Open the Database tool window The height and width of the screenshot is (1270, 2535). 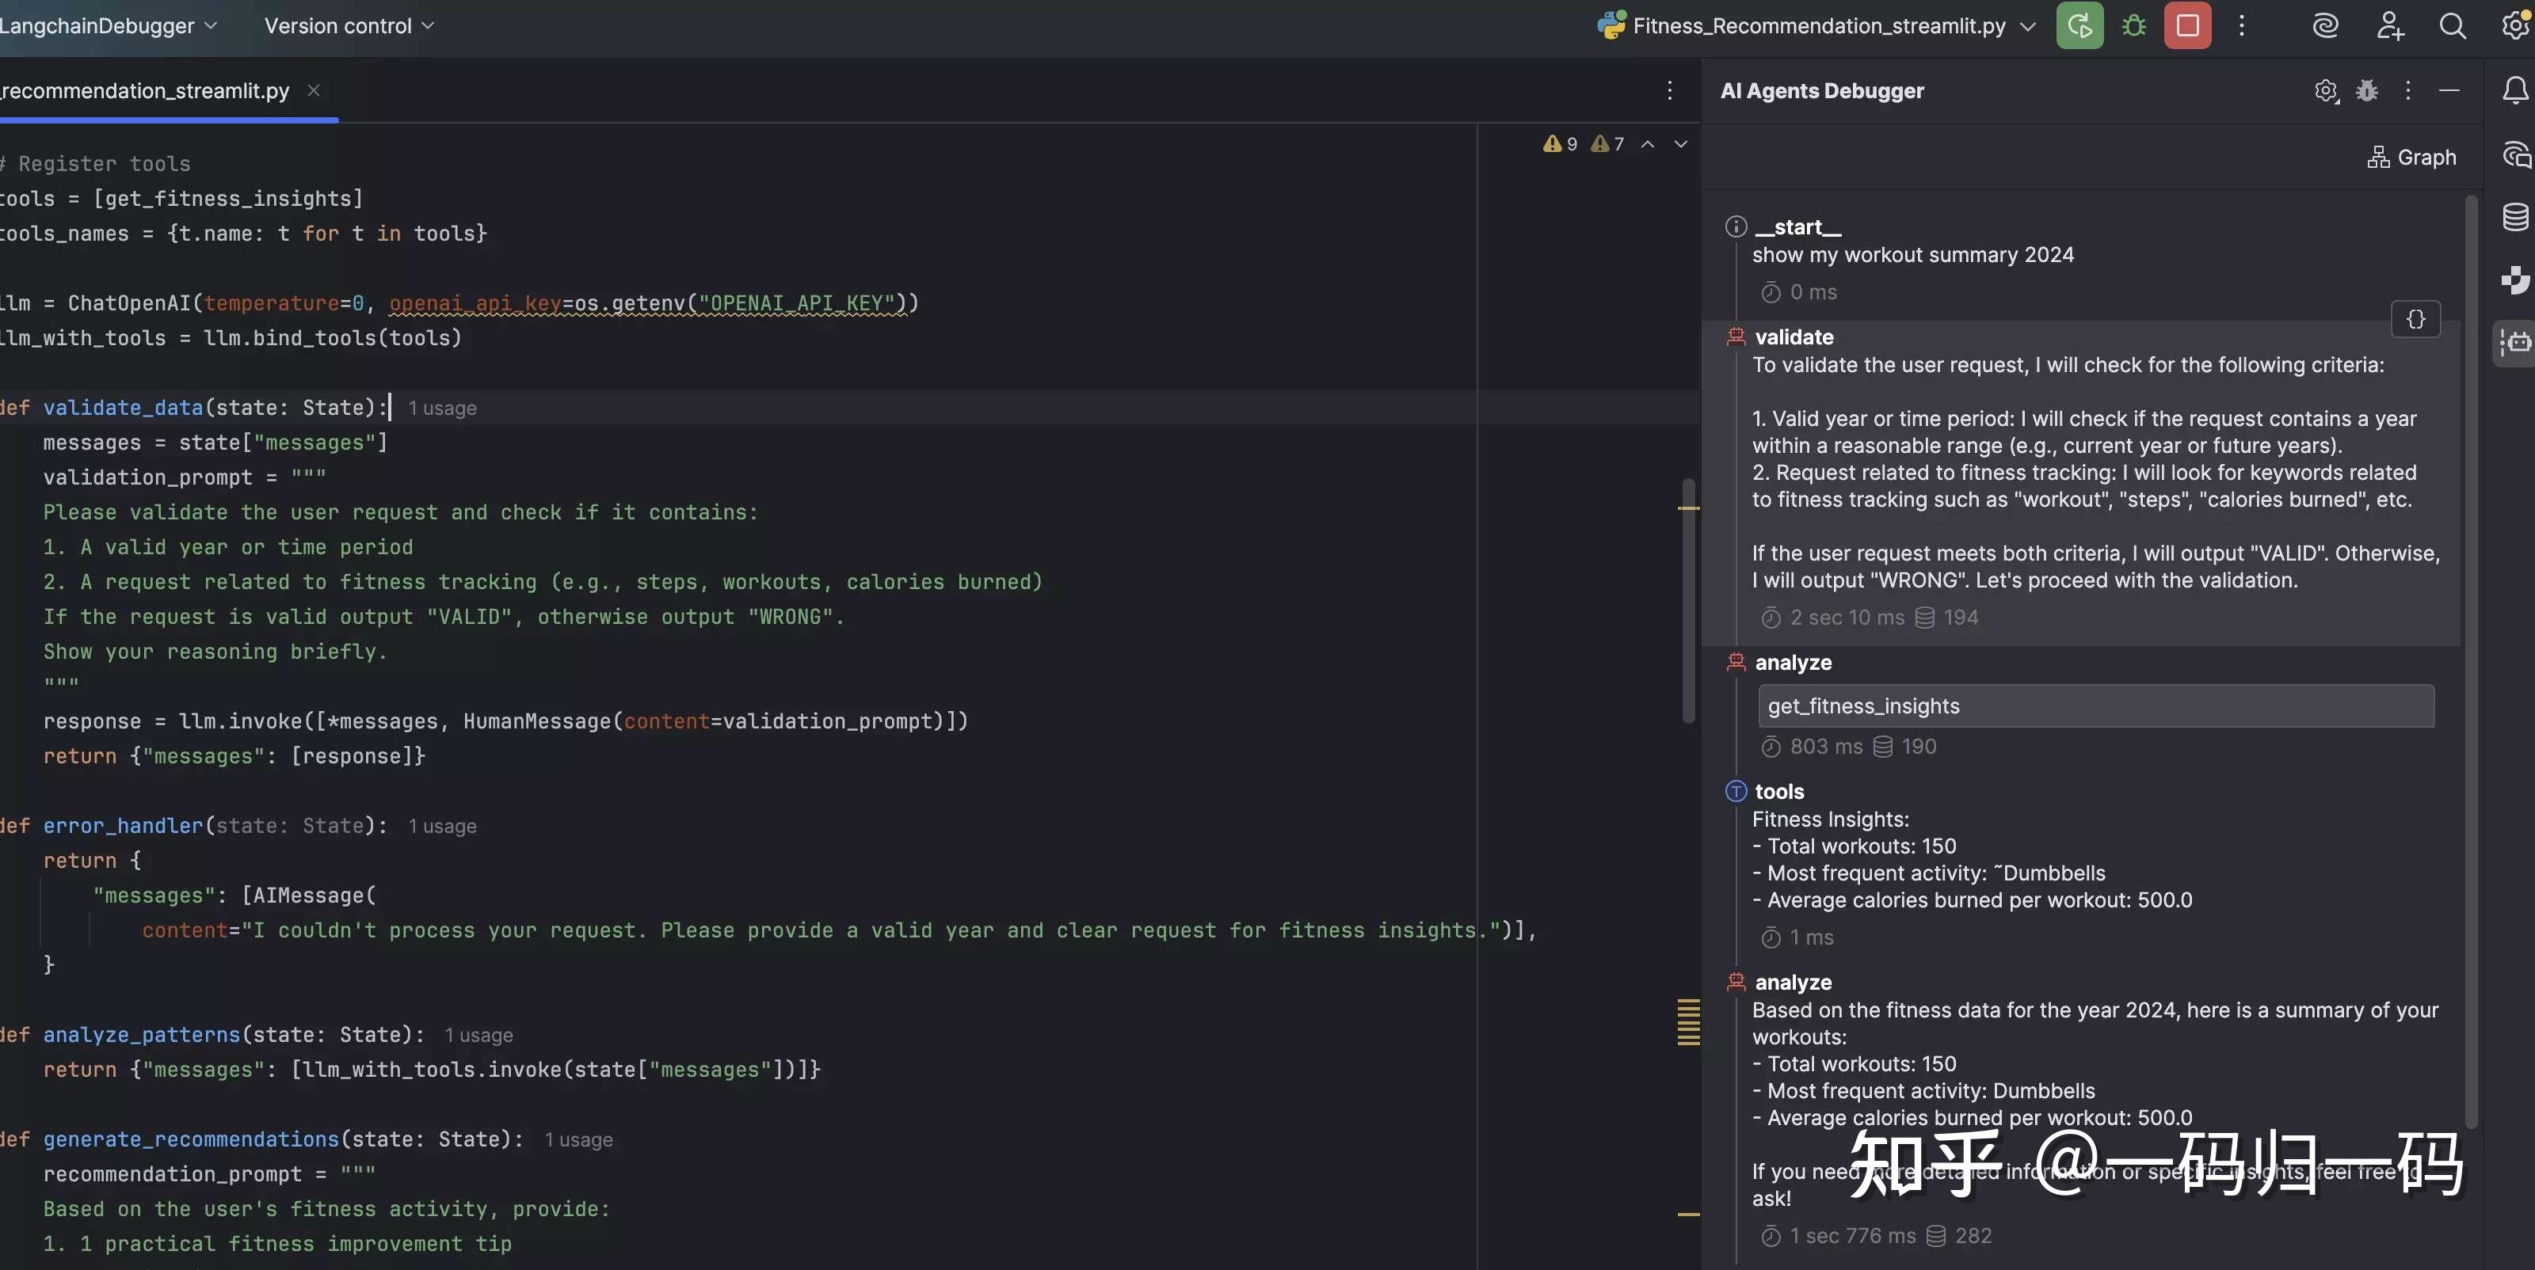[2516, 218]
